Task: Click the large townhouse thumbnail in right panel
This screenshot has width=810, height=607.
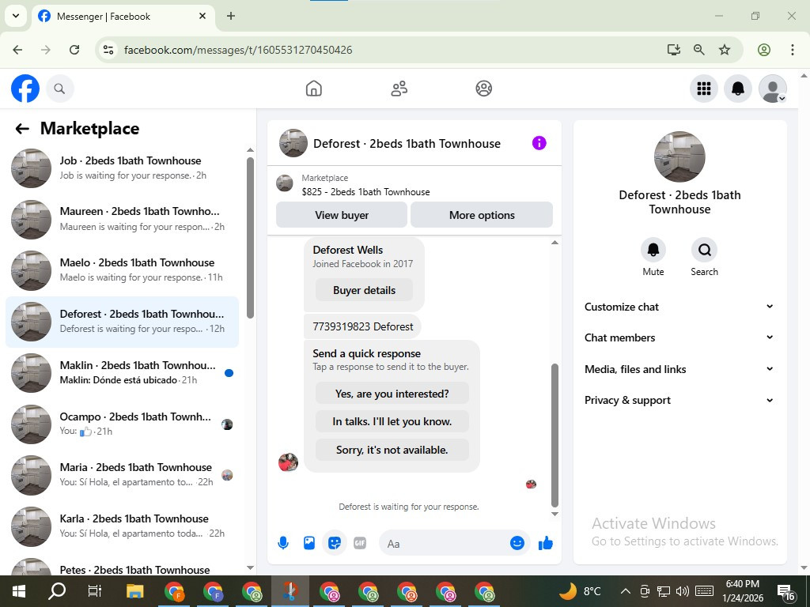Action: (x=679, y=157)
